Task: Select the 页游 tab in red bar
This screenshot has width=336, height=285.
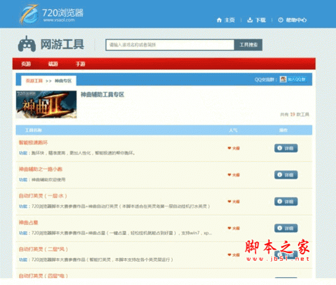Action: click(x=26, y=64)
